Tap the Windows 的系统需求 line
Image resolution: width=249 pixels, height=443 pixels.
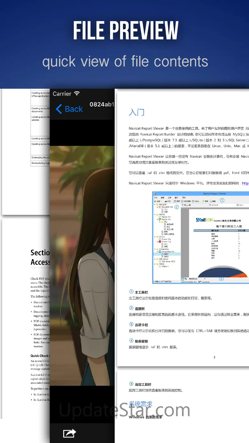[x=145, y=417]
